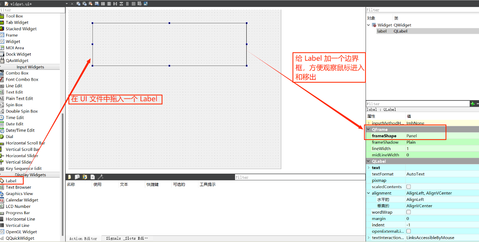Image resolution: width=479 pixels, height=242 pixels.
Task: Open the widget.ui document dropdown
Action: (67, 3)
